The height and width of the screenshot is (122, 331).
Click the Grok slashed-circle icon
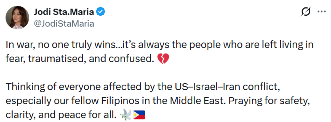point(306,12)
